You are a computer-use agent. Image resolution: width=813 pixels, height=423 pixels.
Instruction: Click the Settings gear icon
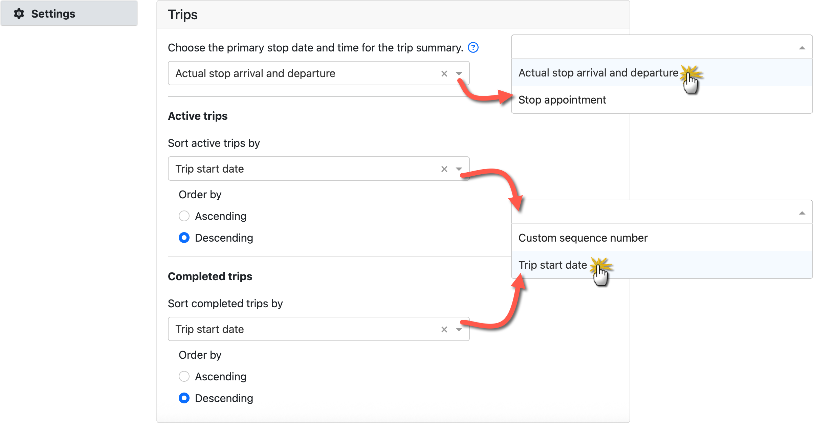19,14
